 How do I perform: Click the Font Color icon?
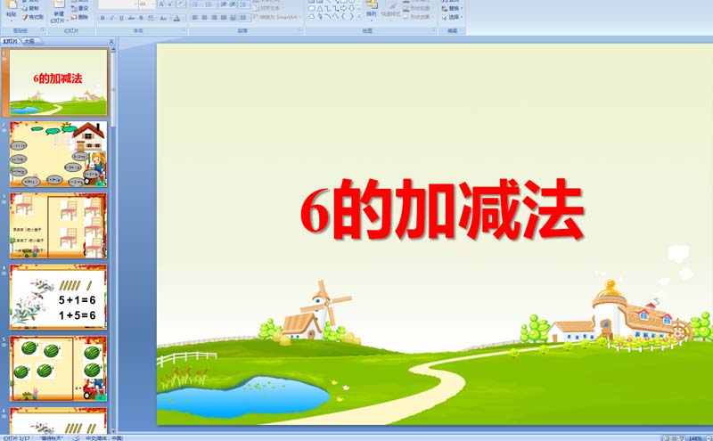(176, 18)
